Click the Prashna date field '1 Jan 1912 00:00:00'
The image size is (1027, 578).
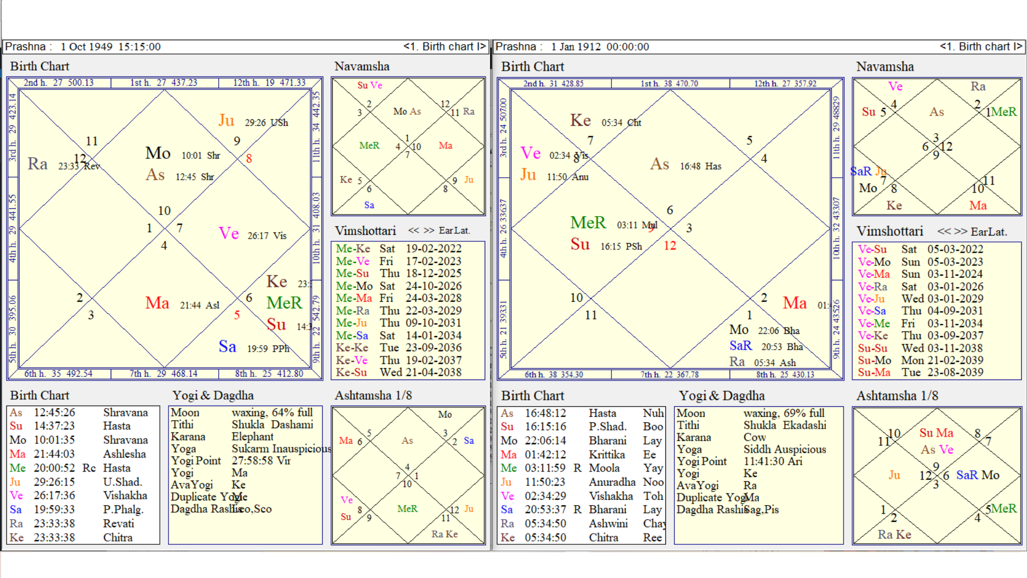coord(600,47)
